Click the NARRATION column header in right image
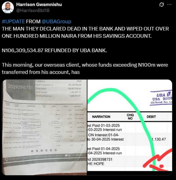This screenshot has width=176, height=180. tap(101, 117)
